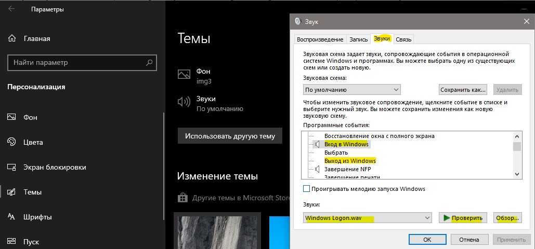
Task: Open the Windows Logon.wav sounds dropdown
Action: [x=368, y=218]
